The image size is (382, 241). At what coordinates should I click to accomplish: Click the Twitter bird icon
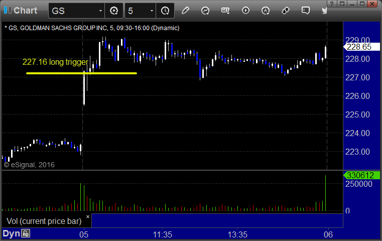[324, 11]
